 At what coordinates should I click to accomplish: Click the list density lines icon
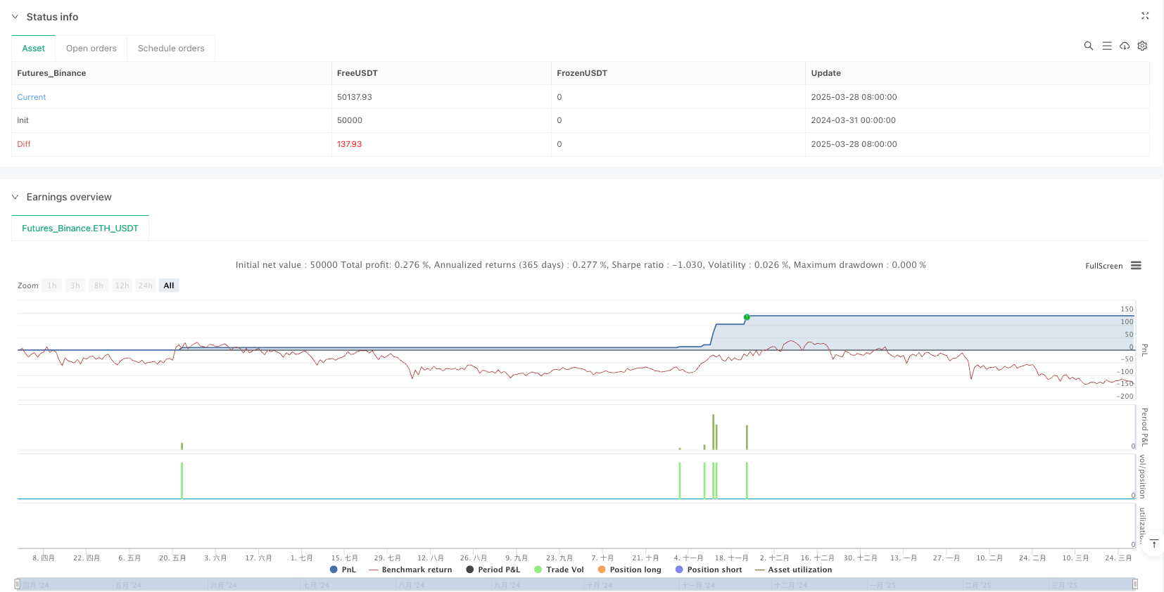pos(1107,46)
